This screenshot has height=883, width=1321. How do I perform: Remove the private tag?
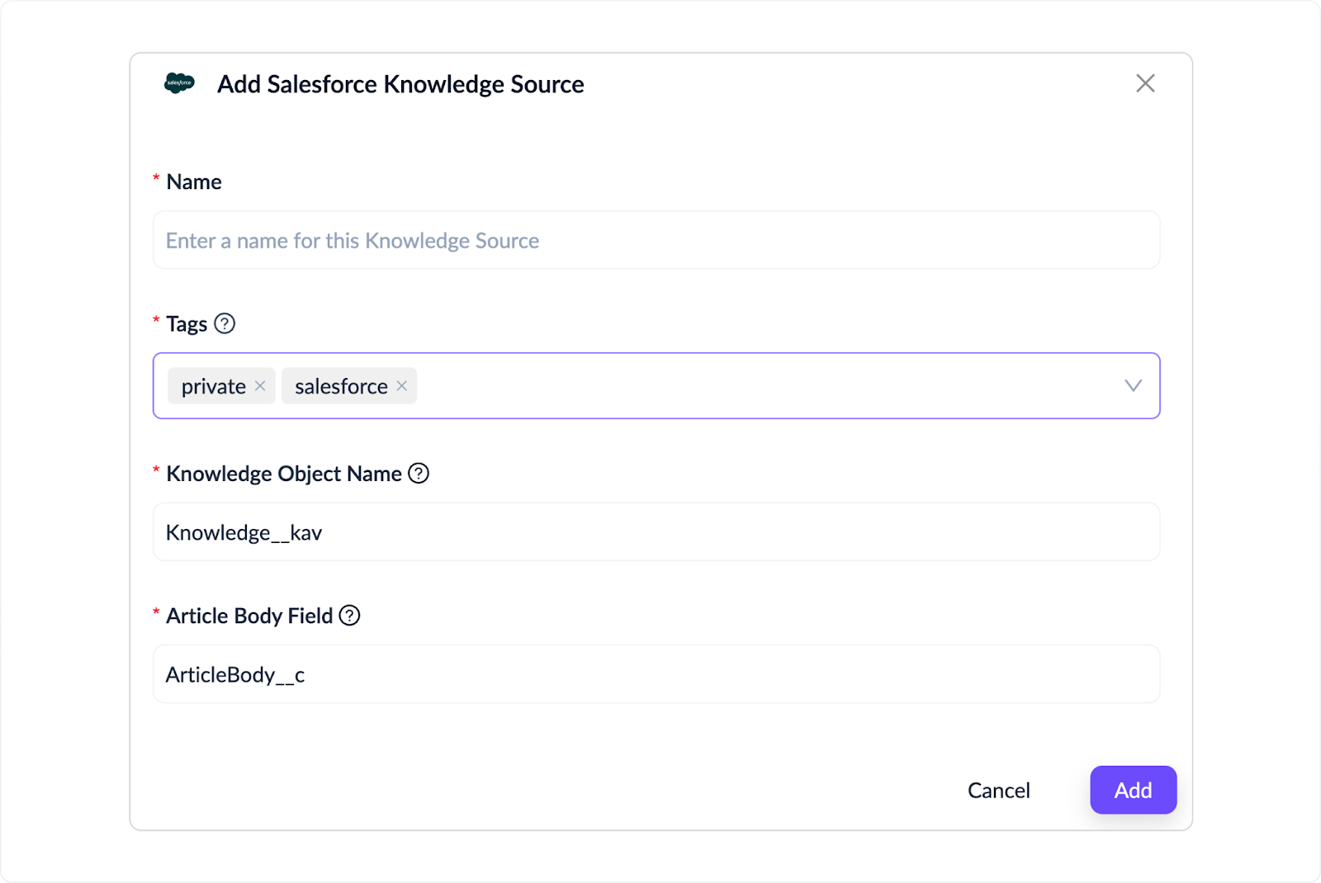[x=260, y=386]
